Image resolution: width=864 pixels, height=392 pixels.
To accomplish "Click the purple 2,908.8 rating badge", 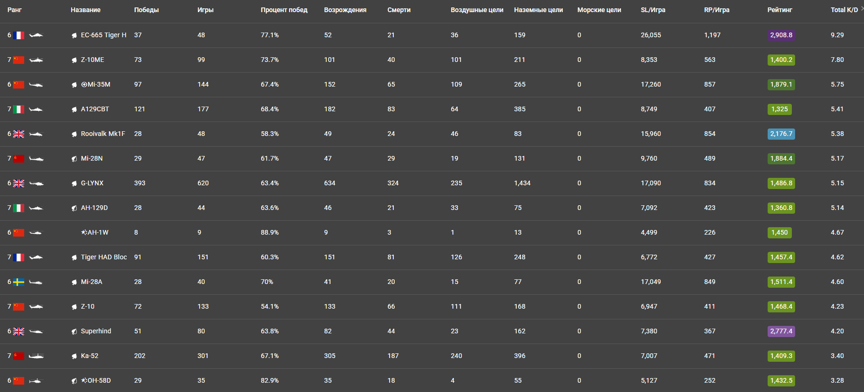I will pos(781,35).
